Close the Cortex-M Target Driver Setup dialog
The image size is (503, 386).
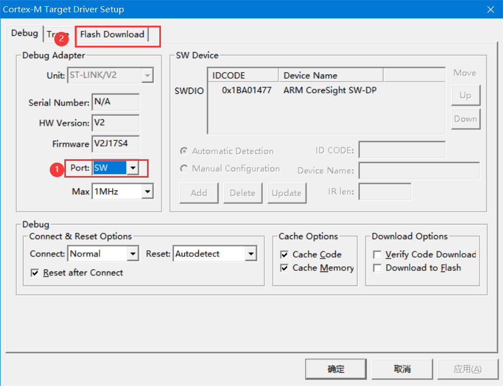(491, 9)
